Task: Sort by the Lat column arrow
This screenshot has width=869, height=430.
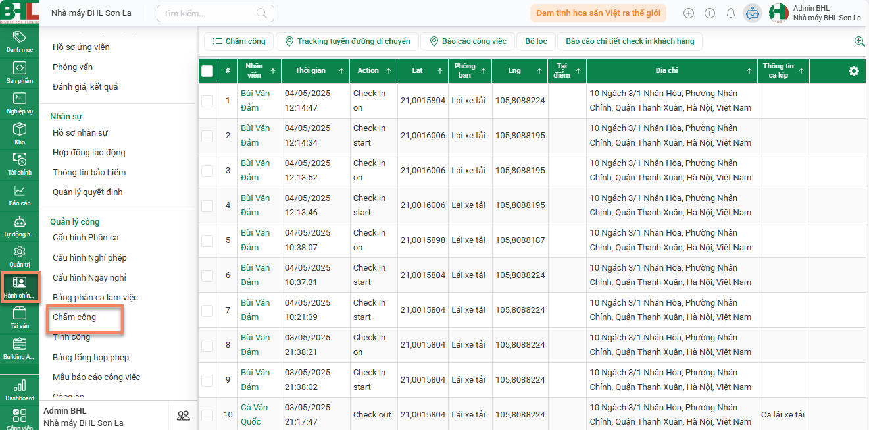Action: pos(439,71)
